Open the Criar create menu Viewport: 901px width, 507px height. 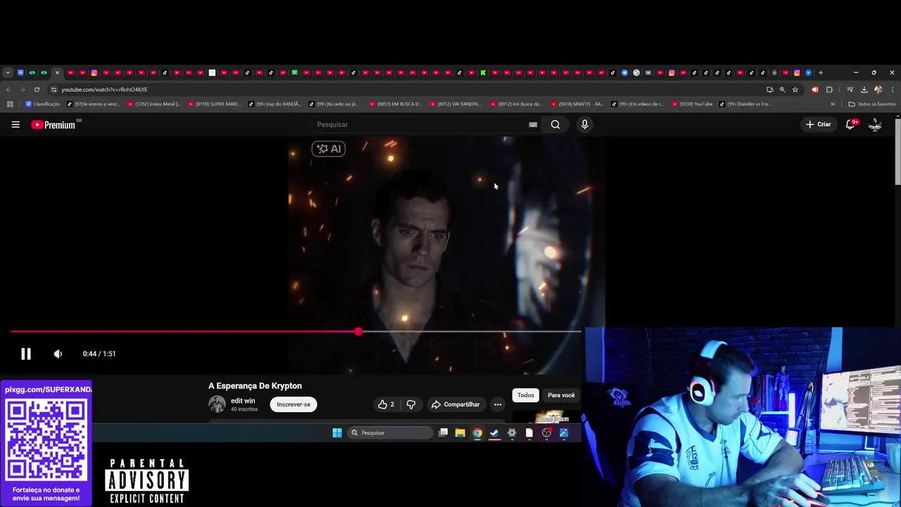pyautogui.click(x=819, y=125)
